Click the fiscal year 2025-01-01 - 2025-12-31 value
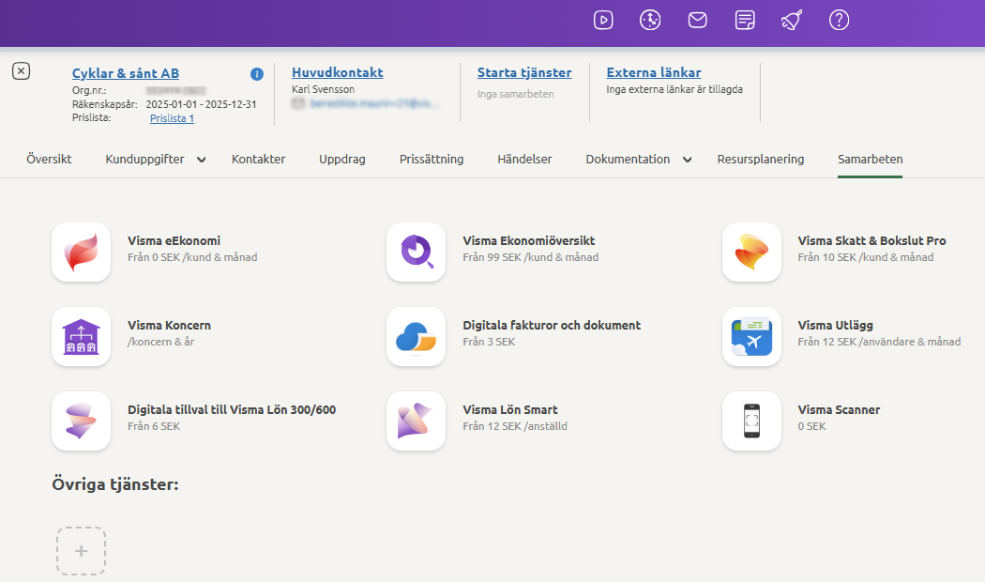This screenshot has width=985, height=582. coord(201,104)
